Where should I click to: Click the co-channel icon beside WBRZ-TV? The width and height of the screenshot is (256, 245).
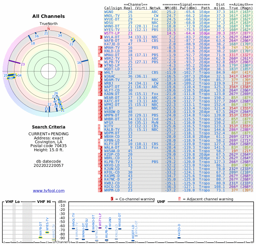tap(101, 58)
